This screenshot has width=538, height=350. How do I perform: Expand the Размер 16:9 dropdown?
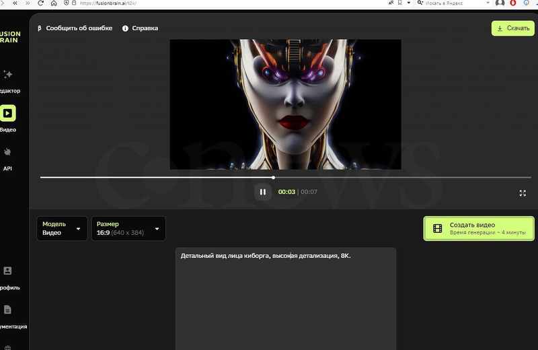(x=128, y=228)
